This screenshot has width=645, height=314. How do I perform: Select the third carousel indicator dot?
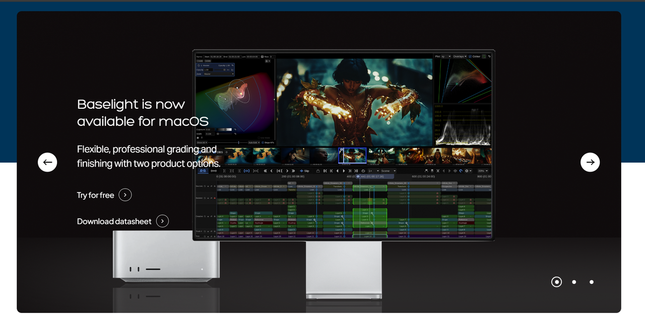(592, 282)
